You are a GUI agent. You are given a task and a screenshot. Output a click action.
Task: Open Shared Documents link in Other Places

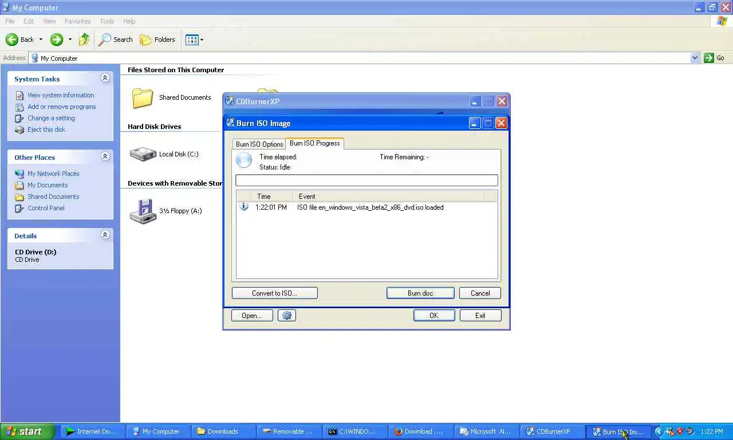[53, 197]
